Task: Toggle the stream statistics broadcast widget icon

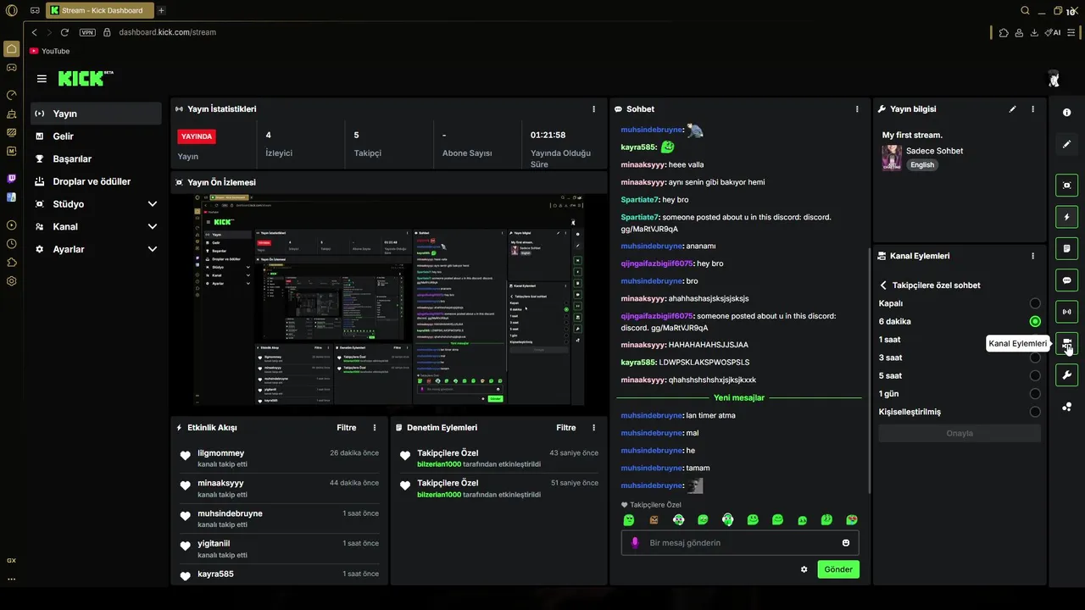Action: coord(1066,312)
